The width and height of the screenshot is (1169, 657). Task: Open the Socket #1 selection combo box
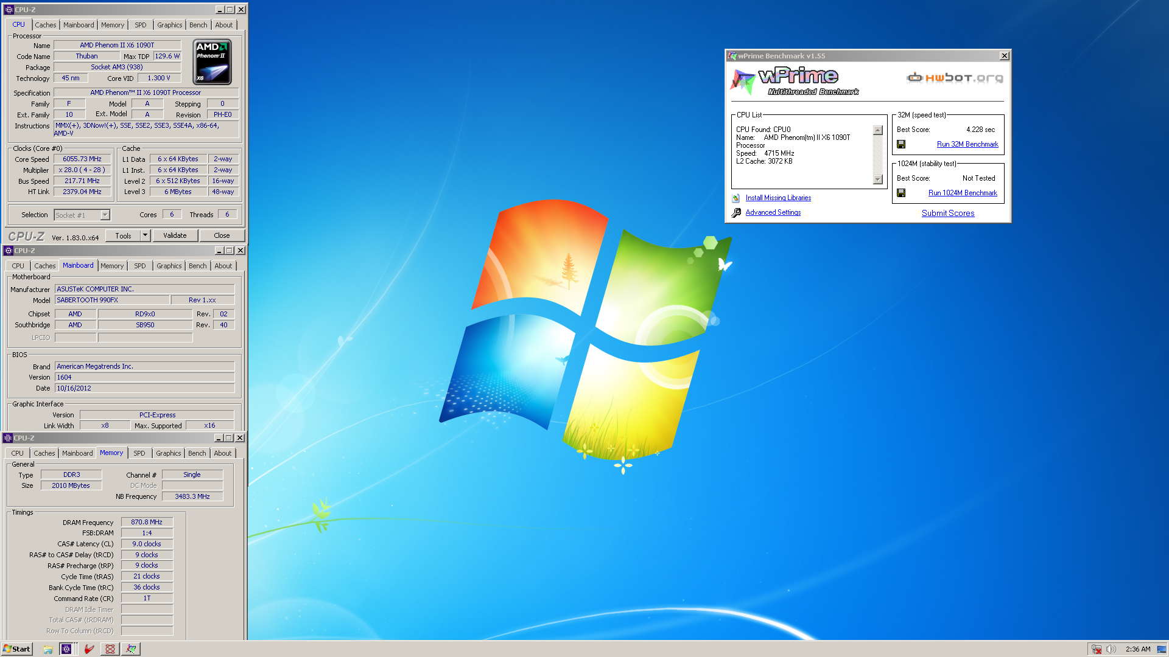[82, 215]
